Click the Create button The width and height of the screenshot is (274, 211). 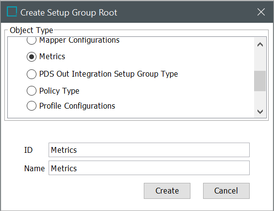pyautogui.click(x=167, y=191)
